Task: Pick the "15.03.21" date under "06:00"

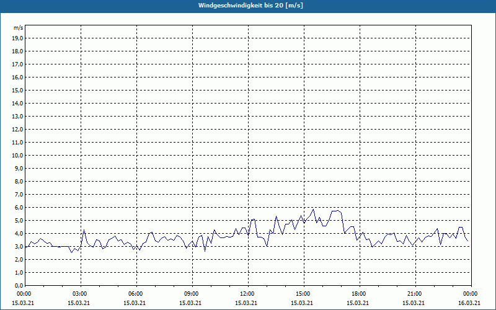Action: [x=135, y=303]
